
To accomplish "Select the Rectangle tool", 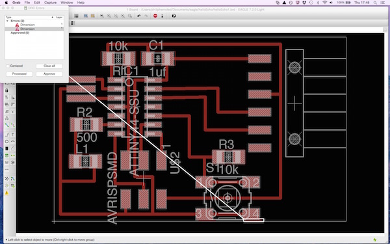I will 6,148.
